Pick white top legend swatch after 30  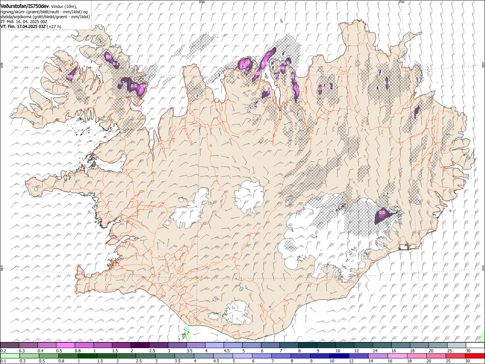[x=475, y=345]
